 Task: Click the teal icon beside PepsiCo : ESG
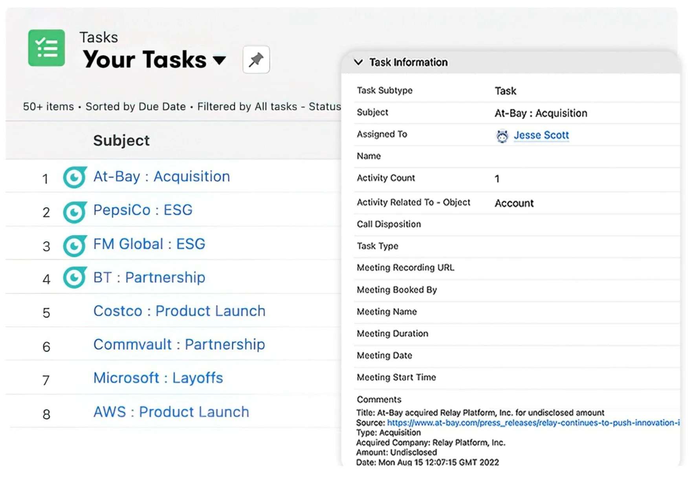pos(75,211)
